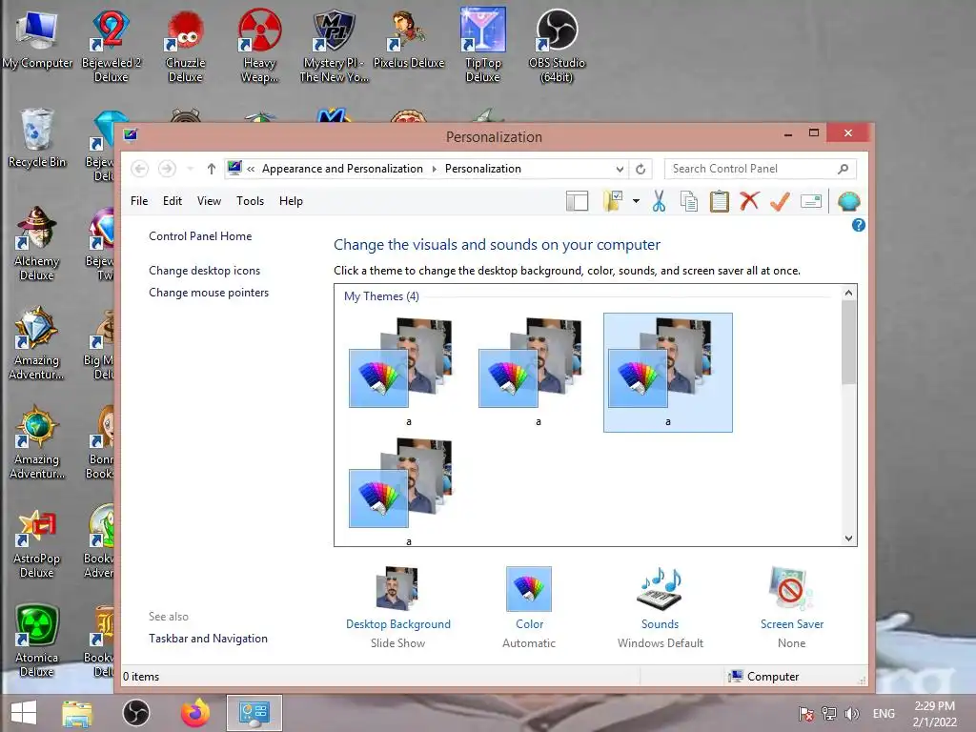The height and width of the screenshot is (732, 976).
Task: Click the orange checkmark toolbar icon
Action: (x=780, y=201)
